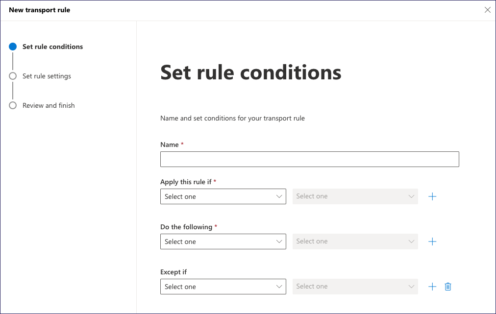
Task: Click inside the Name input field
Action: tap(309, 159)
